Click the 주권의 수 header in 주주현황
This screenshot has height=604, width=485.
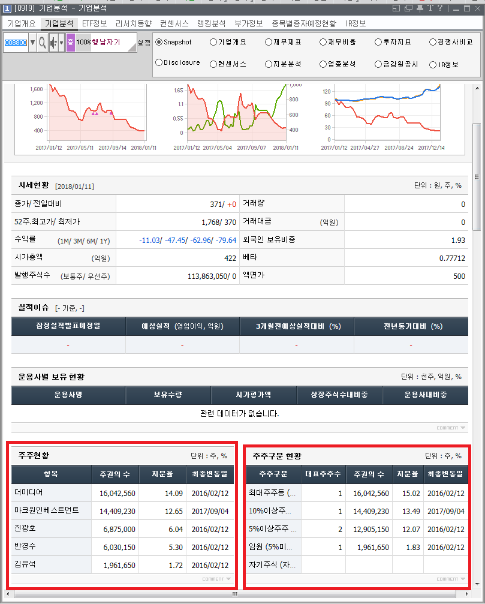[x=115, y=474]
